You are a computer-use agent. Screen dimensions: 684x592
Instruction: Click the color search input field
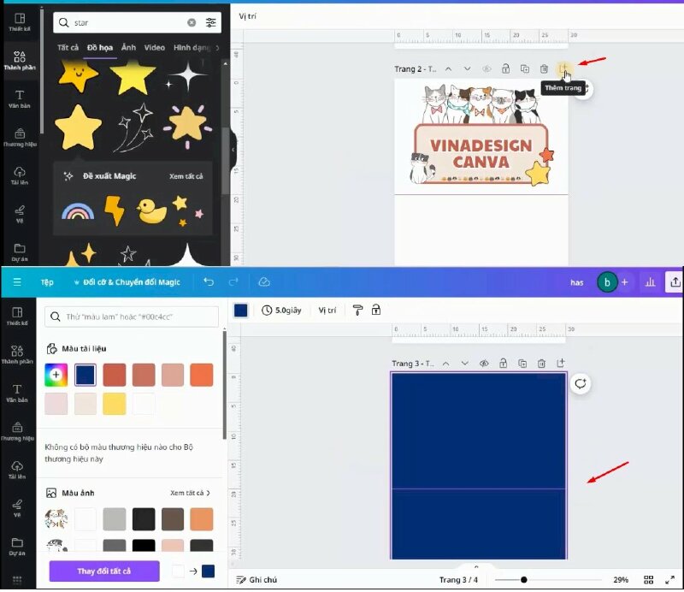click(133, 317)
